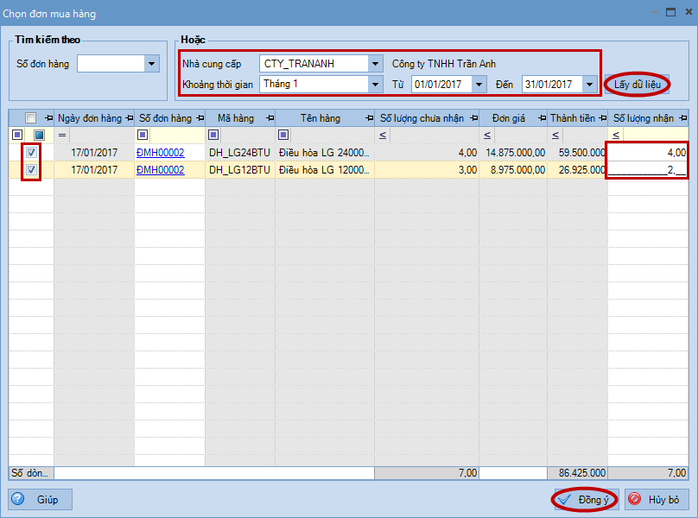Image resolution: width=698 pixels, height=518 pixels.
Task: Uncheck the DH_LG24BTU row checkbox
Action: click(x=32, y=153)
